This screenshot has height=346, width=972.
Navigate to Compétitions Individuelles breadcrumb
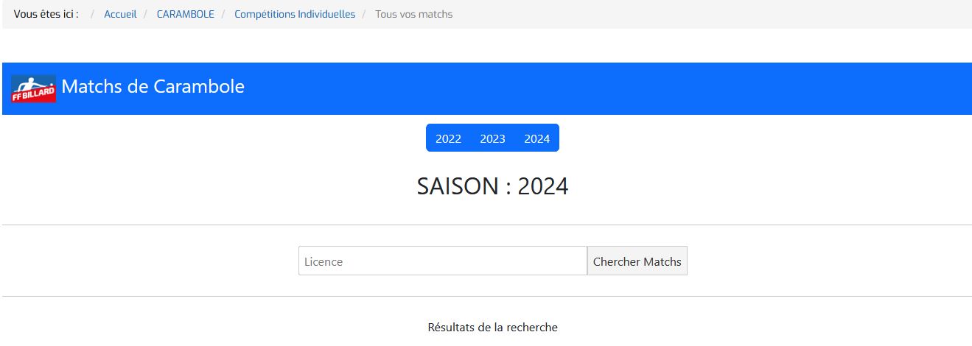coord(295,14)
